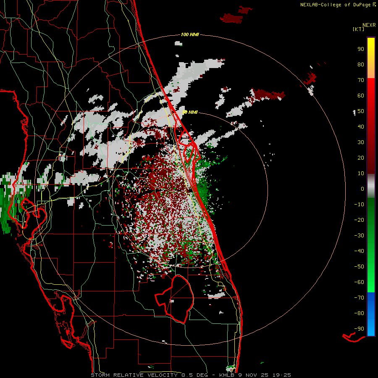This screenshot has height=378, width=378.
Task: Click the 100 NMI range ring label
Action: click(x=190, y=34)
